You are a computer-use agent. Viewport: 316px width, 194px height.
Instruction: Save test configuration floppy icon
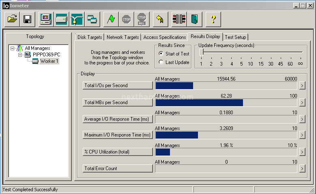coord(28,19)
